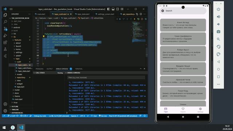The image size is (233, 131).
Task: Clear the Search field with X icon
Action: pos(163,11)
